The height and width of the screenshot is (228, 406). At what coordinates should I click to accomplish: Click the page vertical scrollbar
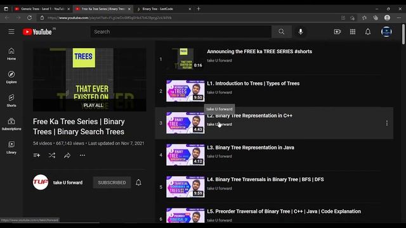(403, 34)
